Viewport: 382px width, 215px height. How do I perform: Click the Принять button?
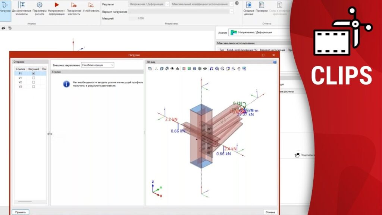click(x=21, y=212)
